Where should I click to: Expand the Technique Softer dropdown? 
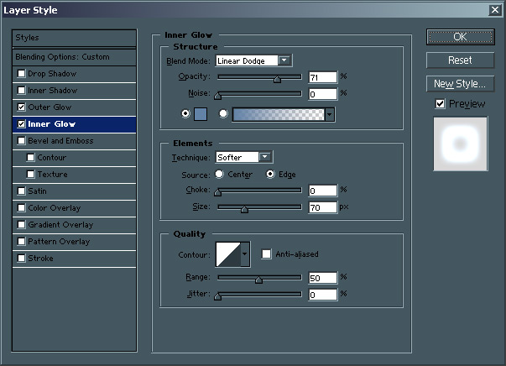pyautogui.click(x=266, y=157)
